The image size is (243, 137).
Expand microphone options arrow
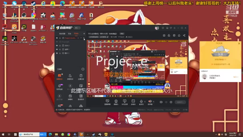coord(145,102)
